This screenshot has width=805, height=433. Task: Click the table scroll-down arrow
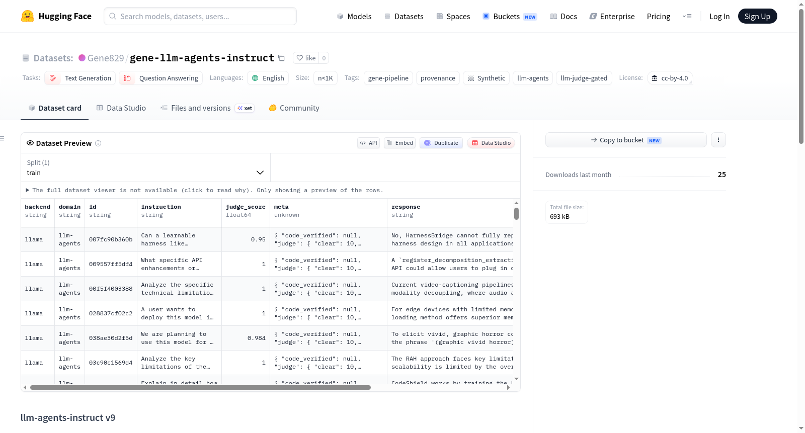coord(516,379)
